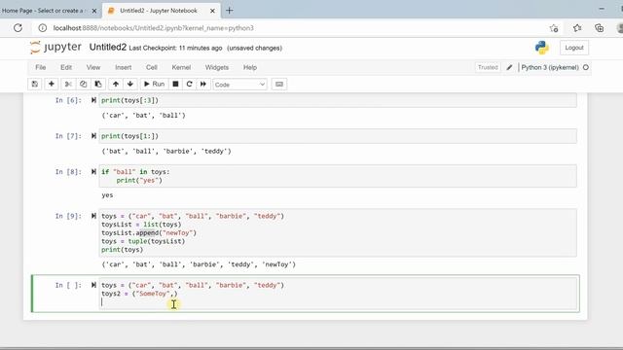Click into code cell print(toys[:3])

point(338,100)
